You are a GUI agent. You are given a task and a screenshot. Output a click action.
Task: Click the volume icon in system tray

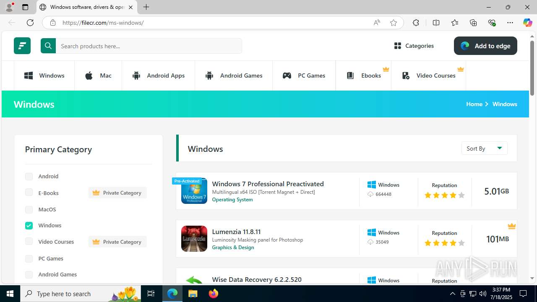[x=483, y=294]
